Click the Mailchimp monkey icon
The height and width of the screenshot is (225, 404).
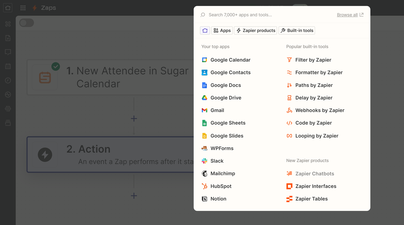point(204,173)
